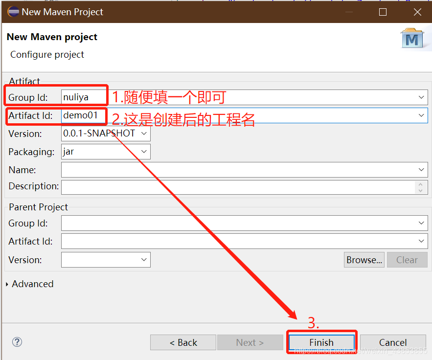Expand the Advanced section
Image resolution: width=432 pixels, height=360 pixels.
click(x=7, y=284)
